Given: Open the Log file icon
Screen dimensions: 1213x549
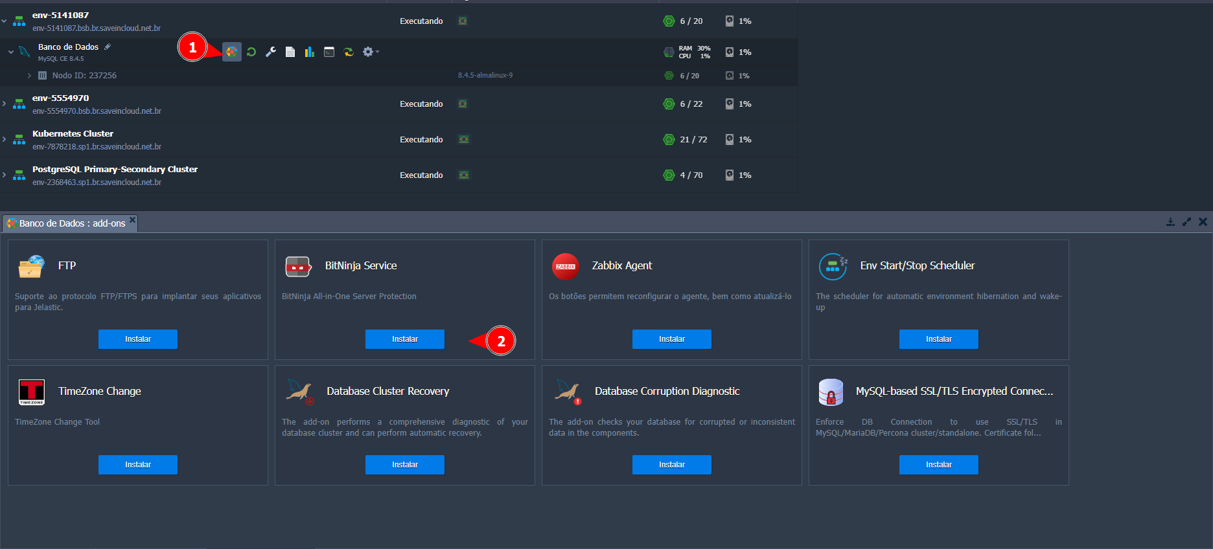Looking at the screenshot, I should (x=290, y=52).
